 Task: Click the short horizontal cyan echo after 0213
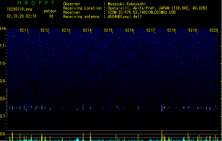coord(77,109)
